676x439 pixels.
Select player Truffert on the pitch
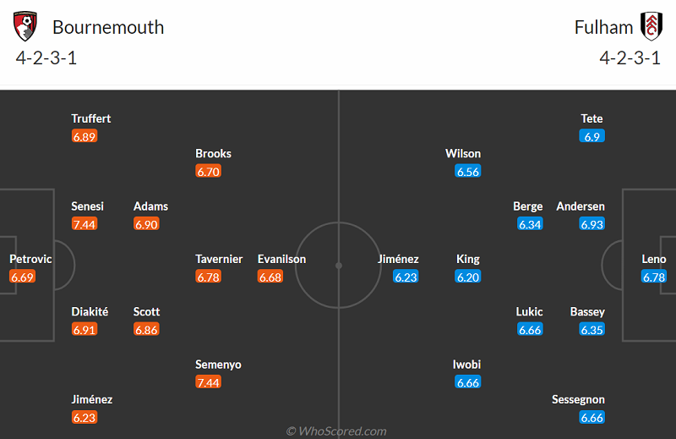91,118
